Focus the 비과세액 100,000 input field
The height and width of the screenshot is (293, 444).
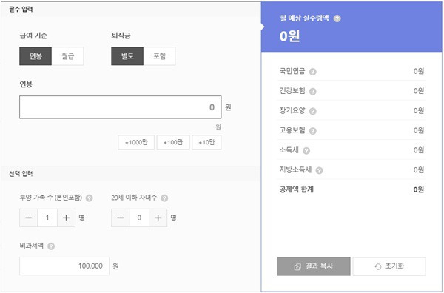click(64, 266)
